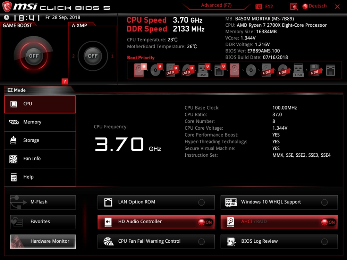Open the CPU tab in EZ Mode
The width and height of the screenshot is (347, 260).
(x=40, y=104)
